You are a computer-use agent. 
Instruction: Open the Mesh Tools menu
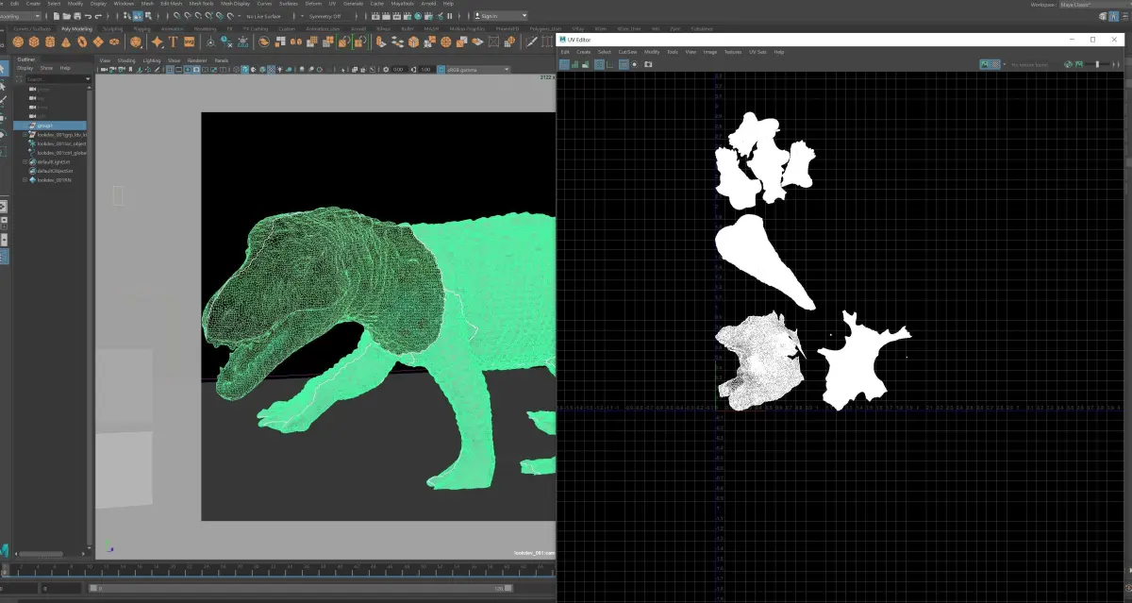[x=201, y=4]
